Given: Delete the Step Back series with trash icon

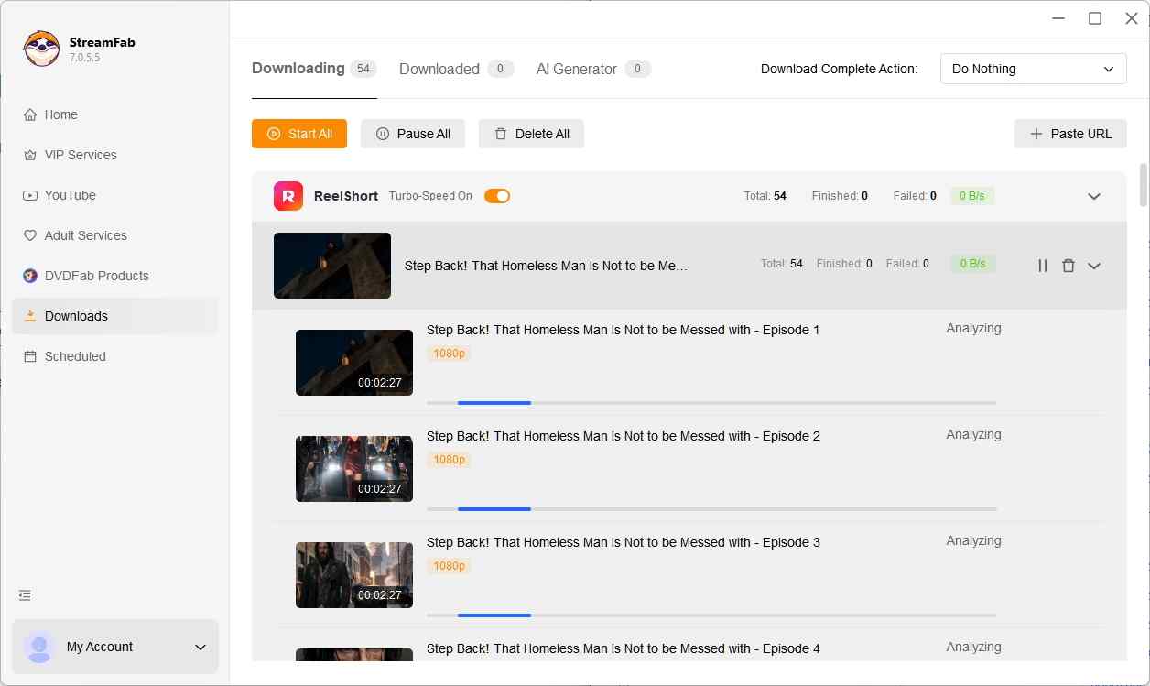Looking at the screenshot, I should (1068, 266).
